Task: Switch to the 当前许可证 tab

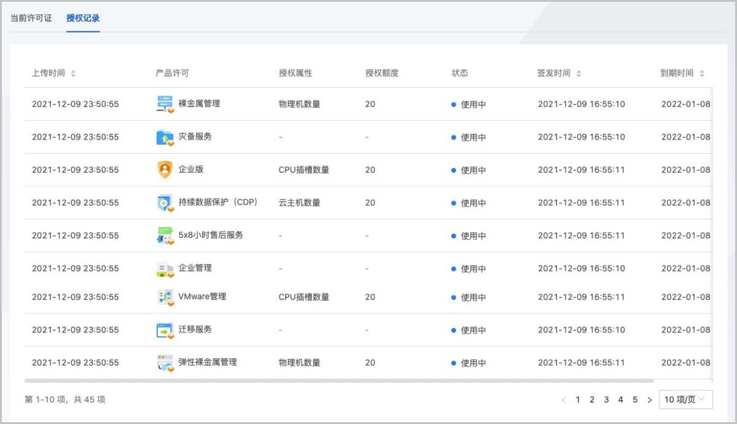Action: tap(32, 18)
